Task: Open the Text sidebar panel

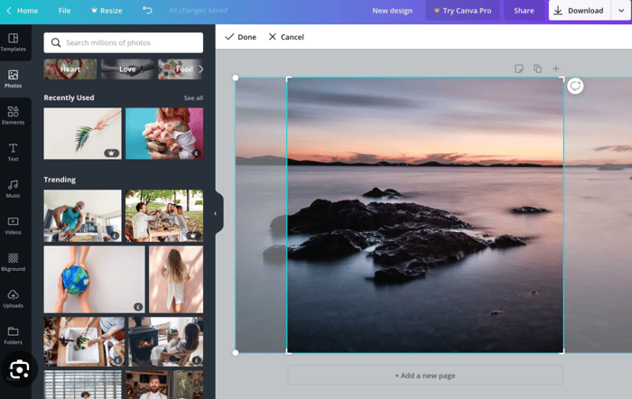Action: pos(14,153)
